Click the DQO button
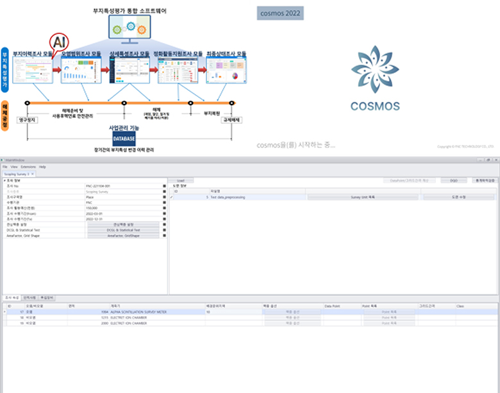 (x=453, y=181)
